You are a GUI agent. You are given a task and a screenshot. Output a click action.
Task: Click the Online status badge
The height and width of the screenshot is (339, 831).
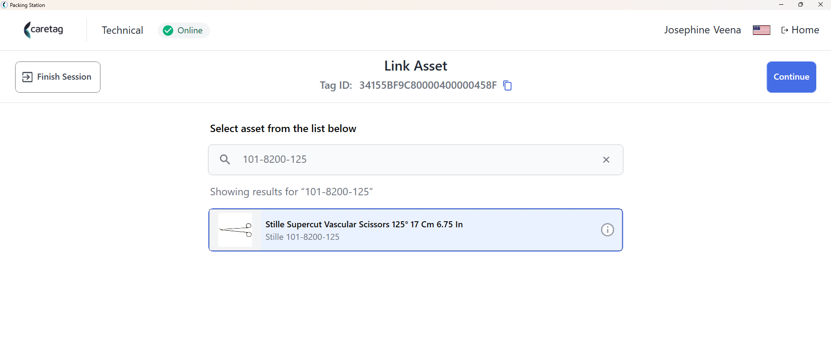(x=184, y=30)
